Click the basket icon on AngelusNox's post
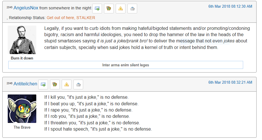 pyautogui.click(x=132, y=9)
